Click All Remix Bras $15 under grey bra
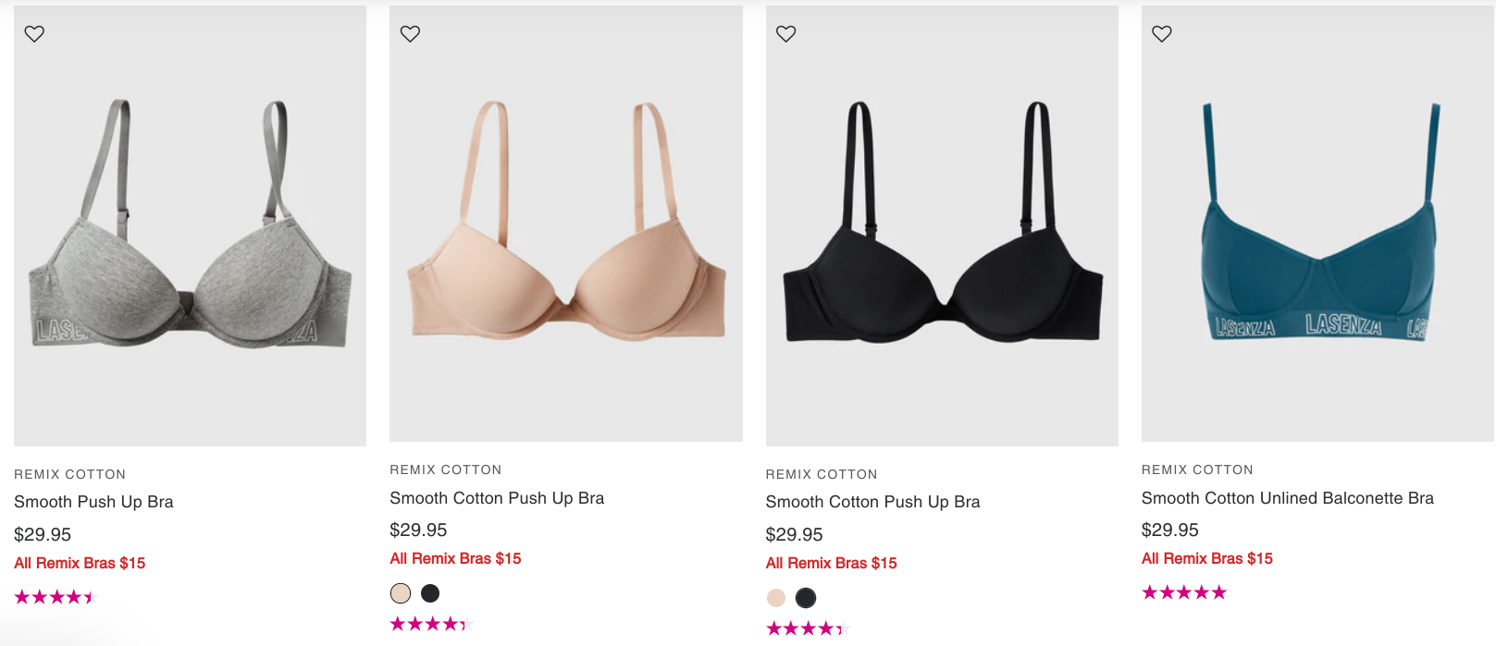 coord(80,563)
